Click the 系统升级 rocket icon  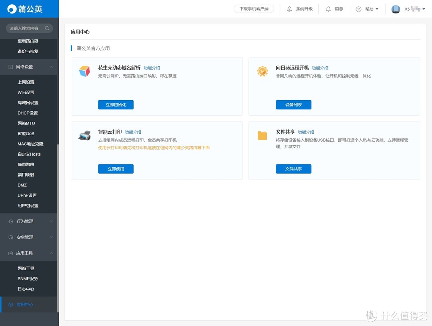click(289, 8)
